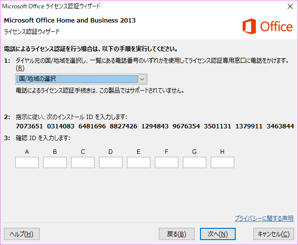Focus confirmation ID field G
Viewport: 298px width, 245px height.
[x=195, y=162]
